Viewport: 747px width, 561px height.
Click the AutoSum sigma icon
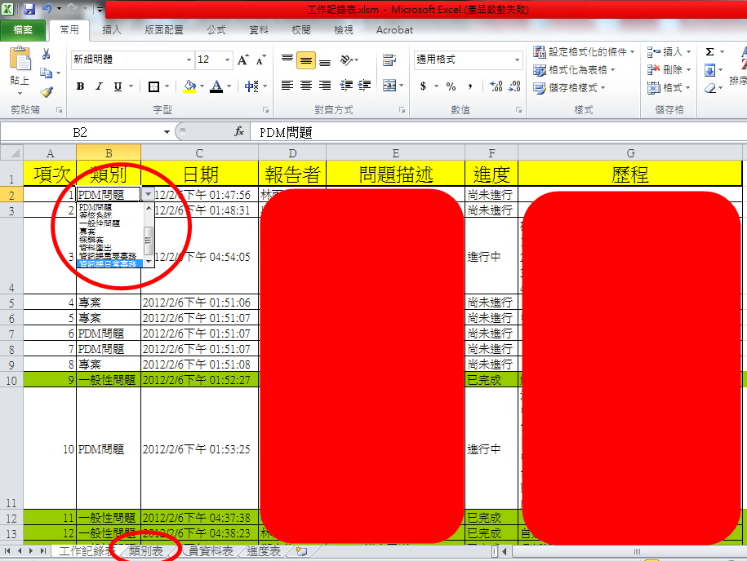coord(709,52)
